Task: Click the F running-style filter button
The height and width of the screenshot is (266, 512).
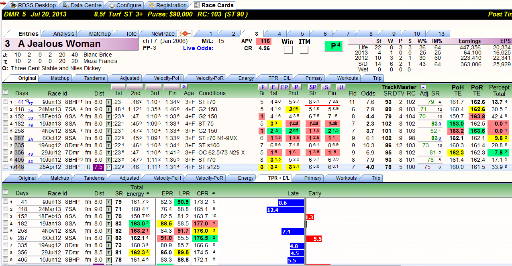Action: pos(262,87)
